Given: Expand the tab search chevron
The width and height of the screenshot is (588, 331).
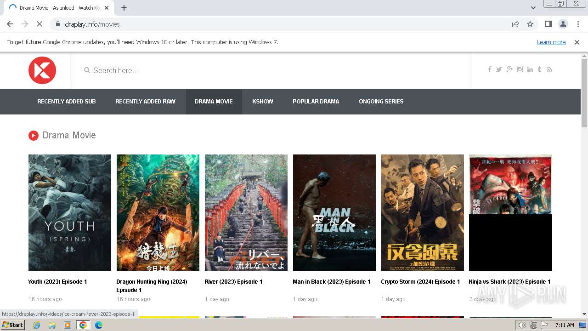Looking at the screenshot, I should (533, 8).
